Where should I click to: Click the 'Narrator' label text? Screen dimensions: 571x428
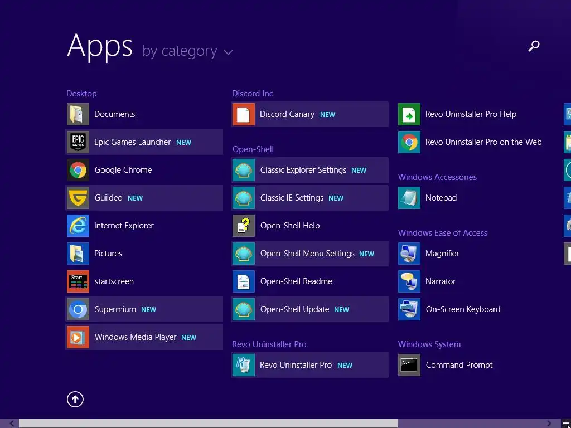441,281
